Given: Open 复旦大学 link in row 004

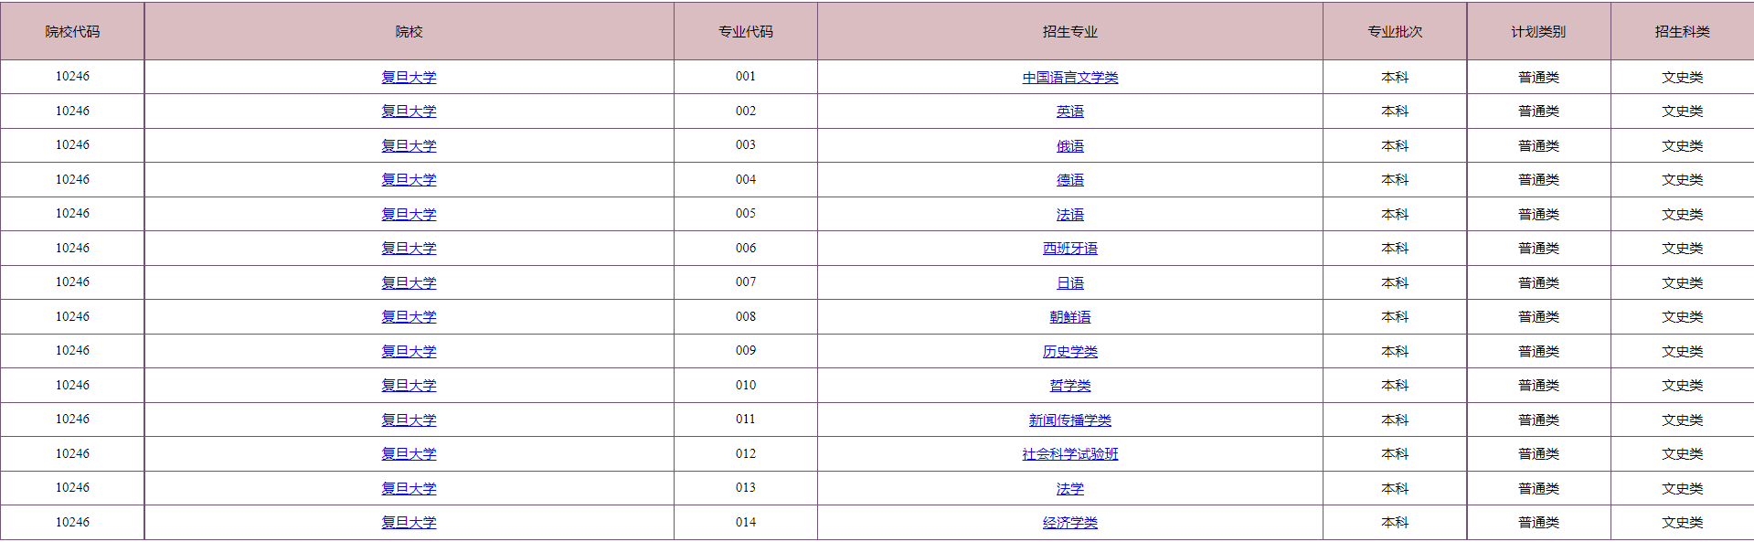Looking at the screenshot, I should click(409, 180).
